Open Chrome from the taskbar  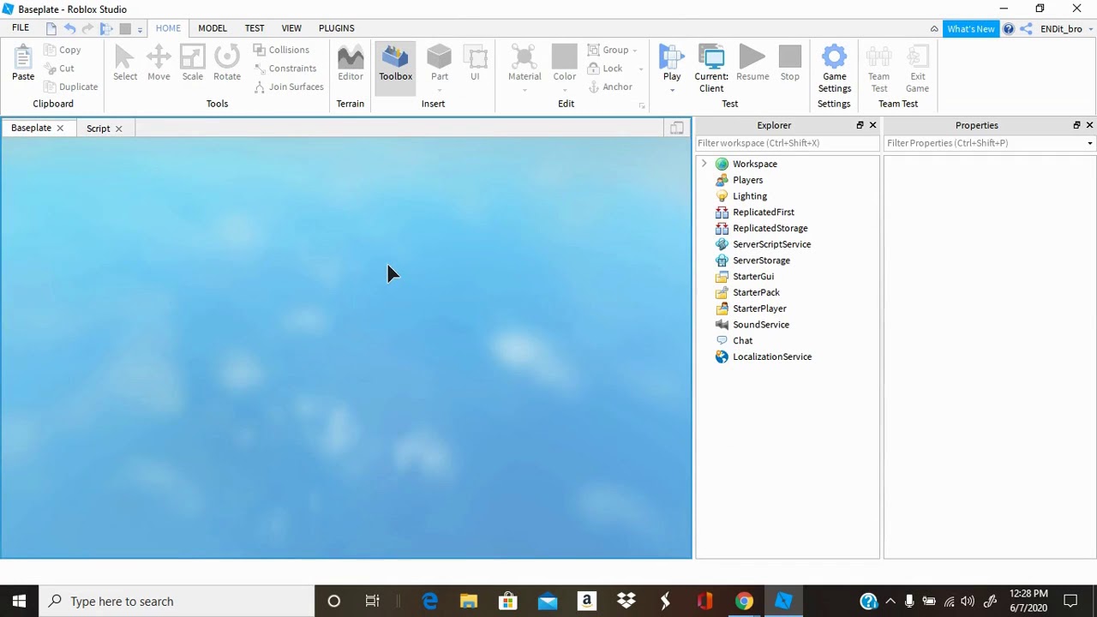click(744, 602)
